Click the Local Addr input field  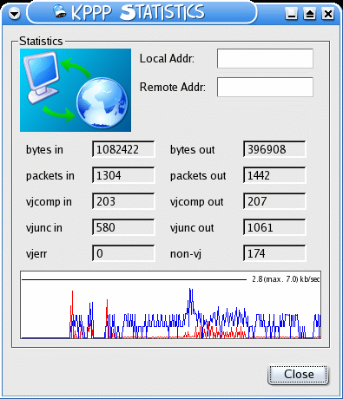[x=265, y=58]
